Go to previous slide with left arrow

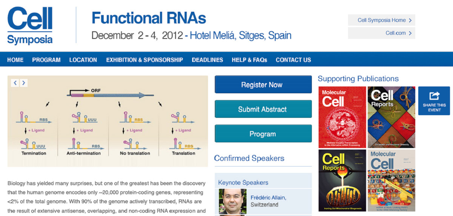click(15, 83)
